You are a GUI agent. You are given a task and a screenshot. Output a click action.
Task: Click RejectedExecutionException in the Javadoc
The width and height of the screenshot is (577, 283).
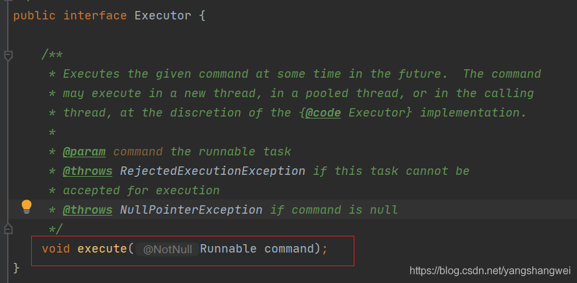click(x=212, y=171)
